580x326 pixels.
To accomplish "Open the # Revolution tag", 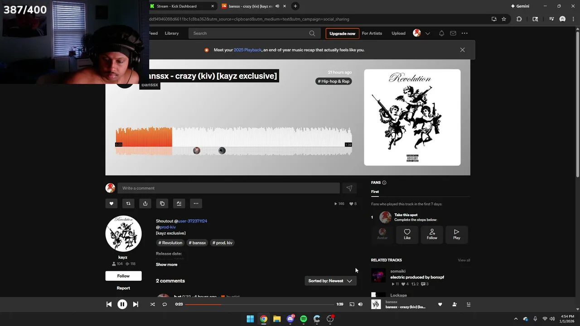I will pos(170,243).
